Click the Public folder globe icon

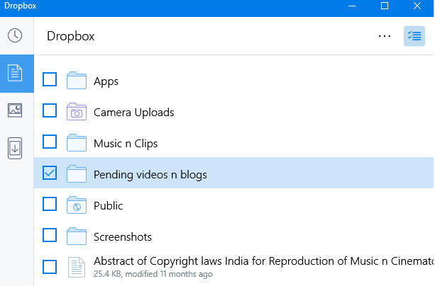pos(76,205)
